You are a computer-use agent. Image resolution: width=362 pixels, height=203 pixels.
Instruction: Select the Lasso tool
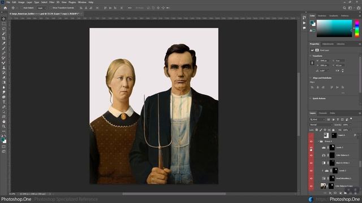coord(4,29)
